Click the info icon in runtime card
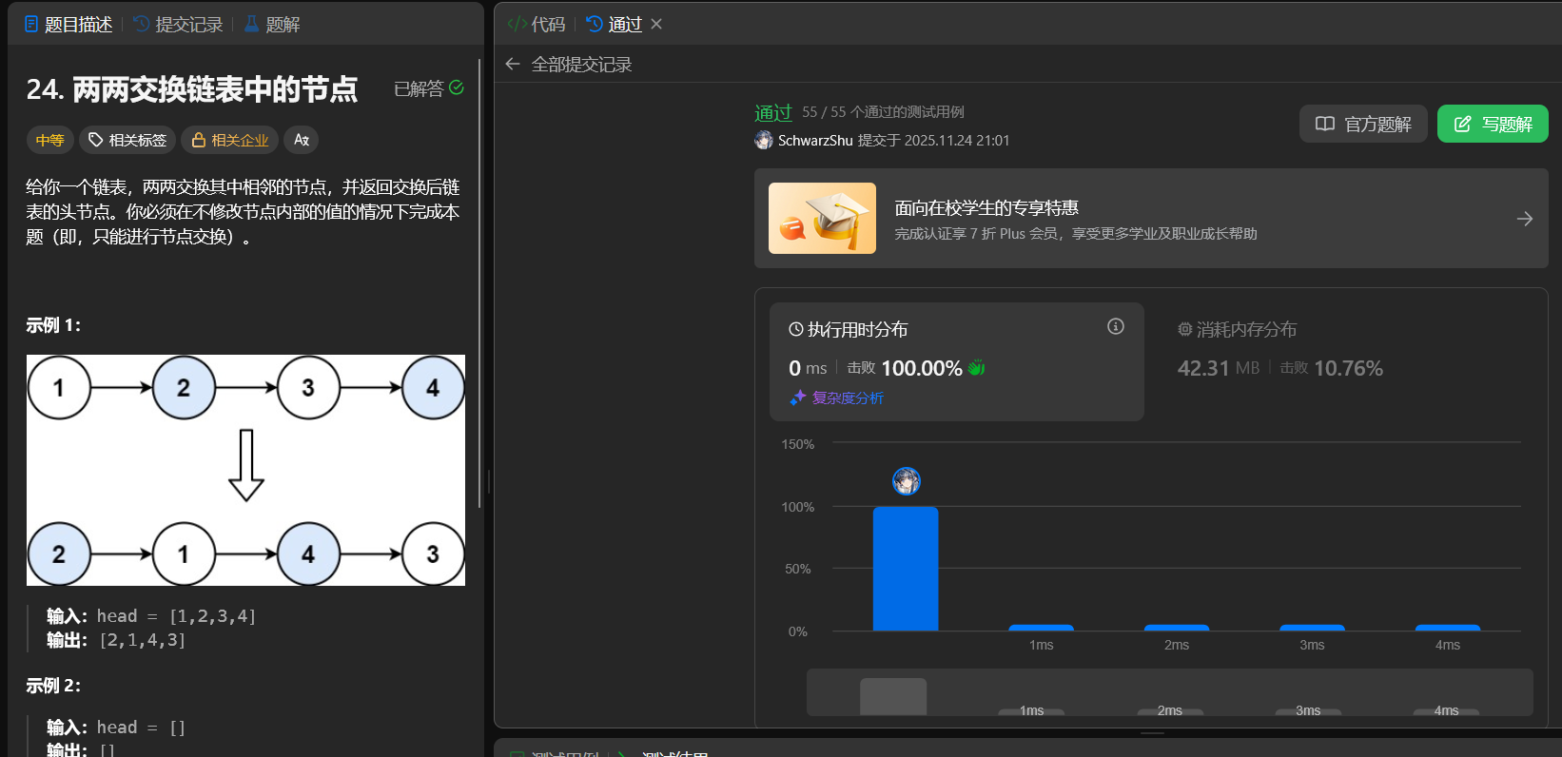This screenshot has height=757, width=1562. pyautogui.click(x=1115, y=326)
